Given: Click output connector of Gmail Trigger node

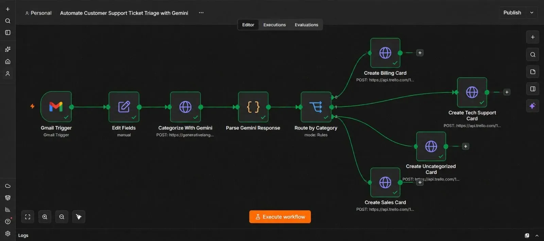Looking at the screenshot, I should coord(71,107).
